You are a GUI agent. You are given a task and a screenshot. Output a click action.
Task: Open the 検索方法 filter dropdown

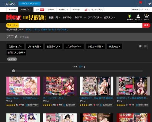point(115,46)
